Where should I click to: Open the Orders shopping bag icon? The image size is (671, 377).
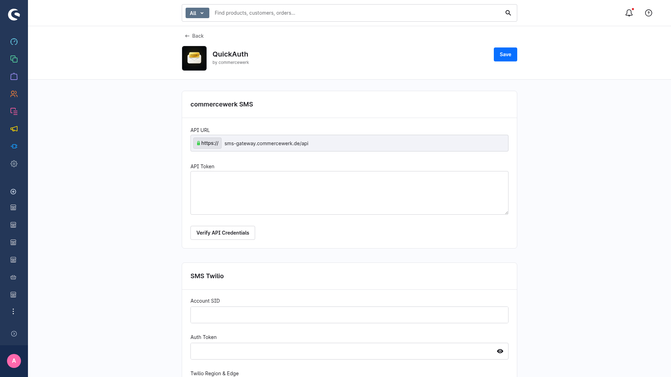(14, 76)
